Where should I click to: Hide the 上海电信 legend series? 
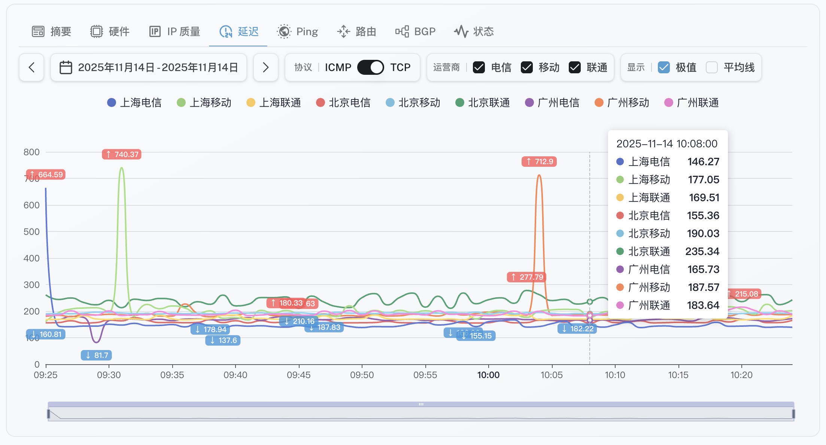point(134,102)
